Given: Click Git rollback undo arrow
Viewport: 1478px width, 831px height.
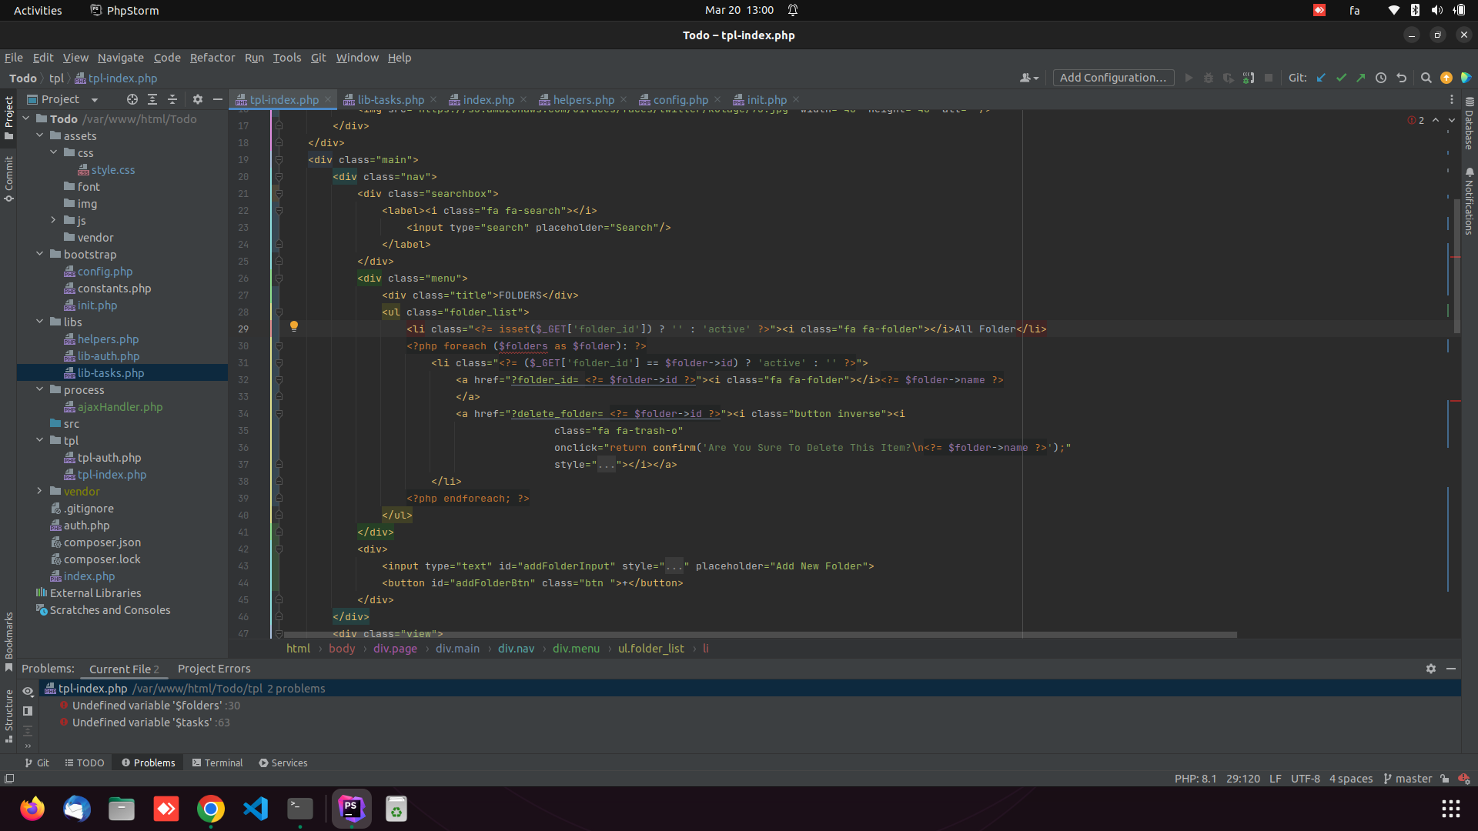Looking at the screenshot, I should (1401, 78).
